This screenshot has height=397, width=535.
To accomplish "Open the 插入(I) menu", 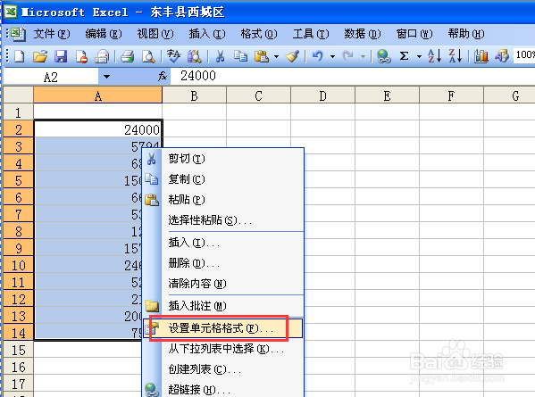I will [207, 34].
